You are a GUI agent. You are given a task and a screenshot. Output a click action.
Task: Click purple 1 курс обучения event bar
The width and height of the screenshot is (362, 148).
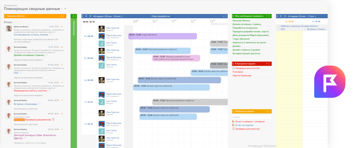click(162, 36)
